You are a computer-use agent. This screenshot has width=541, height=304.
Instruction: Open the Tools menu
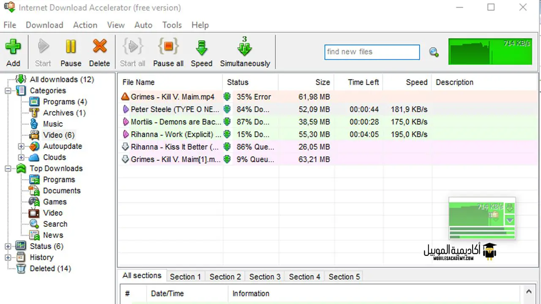tap(172, 25)
